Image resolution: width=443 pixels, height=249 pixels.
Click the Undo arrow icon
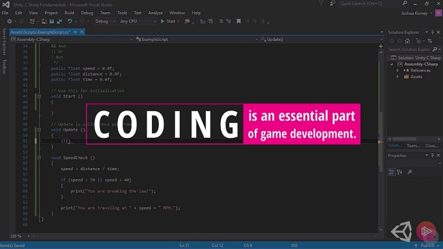[x=70, y=21]
